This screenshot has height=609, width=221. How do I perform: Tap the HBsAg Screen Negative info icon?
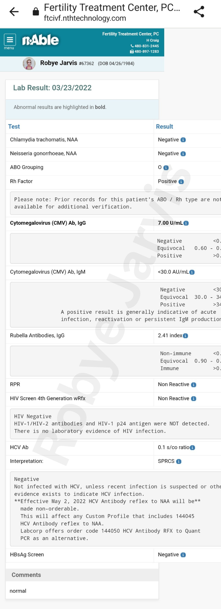[183, 555]
